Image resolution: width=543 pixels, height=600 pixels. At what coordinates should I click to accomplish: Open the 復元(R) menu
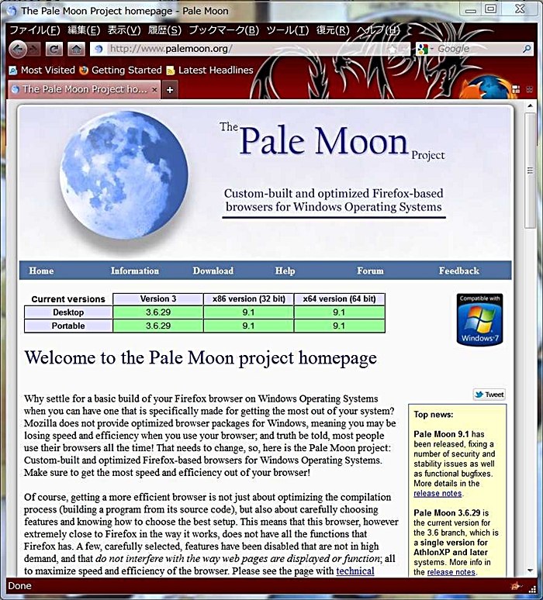(x=333, y=30)
